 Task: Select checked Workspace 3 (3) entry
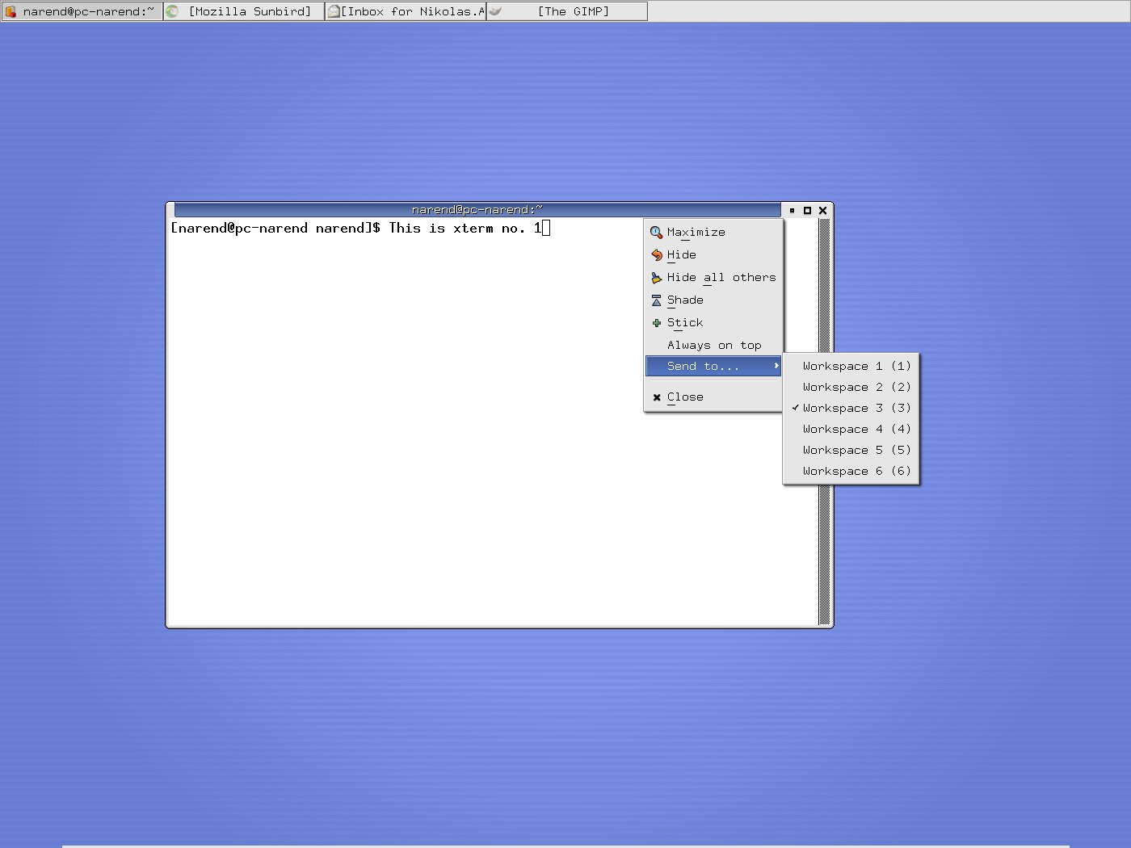856,409
